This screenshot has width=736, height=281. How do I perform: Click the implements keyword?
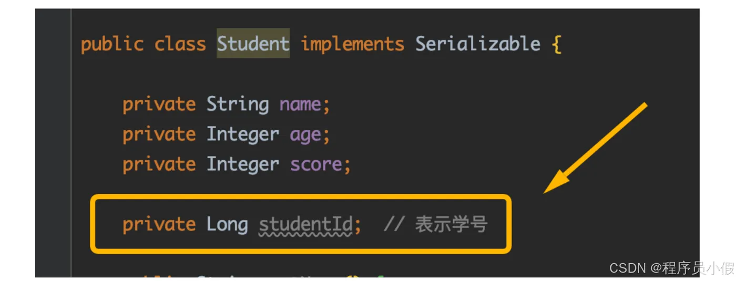coord(353,44)
